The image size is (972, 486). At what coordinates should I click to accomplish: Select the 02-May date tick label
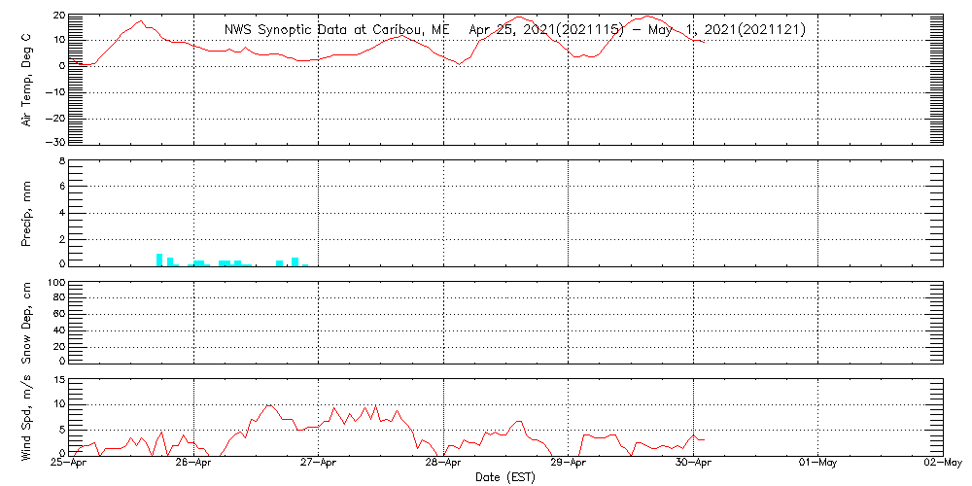click(941, 464)
